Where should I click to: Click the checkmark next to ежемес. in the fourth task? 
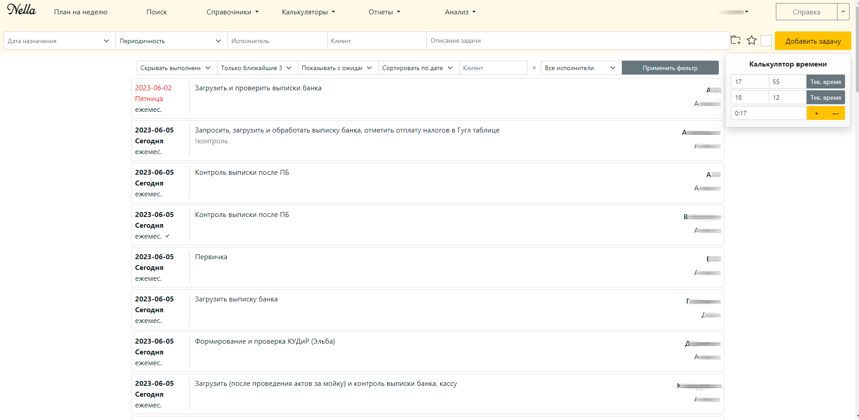click(x=167, y=236)
